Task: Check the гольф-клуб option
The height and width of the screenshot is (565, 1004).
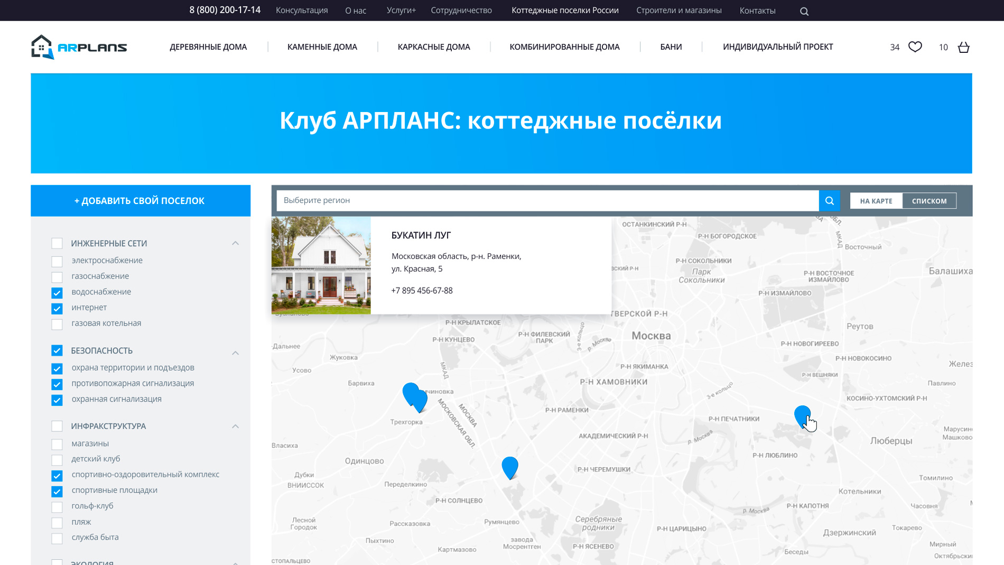Action: [57, 507]
